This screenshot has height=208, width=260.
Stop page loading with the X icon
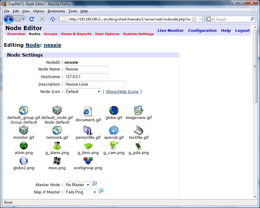(x=42, y=19)
